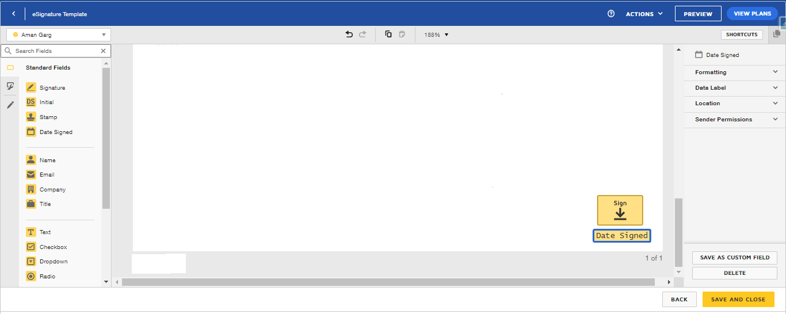
Task: Click the back arrow in header
Action: [14, 14]
